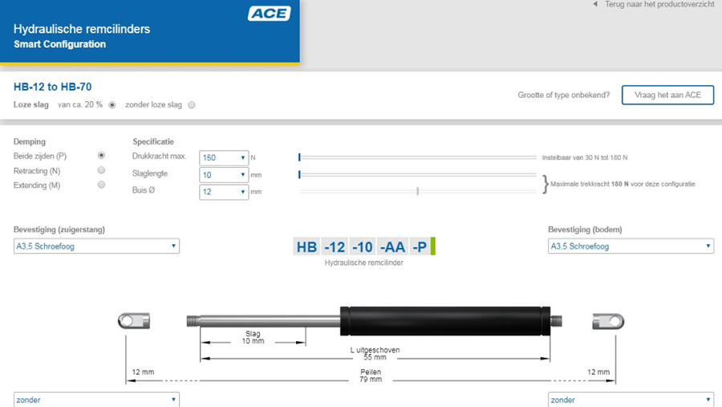The height and width of the screenshot is (407, 722).
Task: Click 'Vraag het aan ACE' button
Action: click(667, 95)
